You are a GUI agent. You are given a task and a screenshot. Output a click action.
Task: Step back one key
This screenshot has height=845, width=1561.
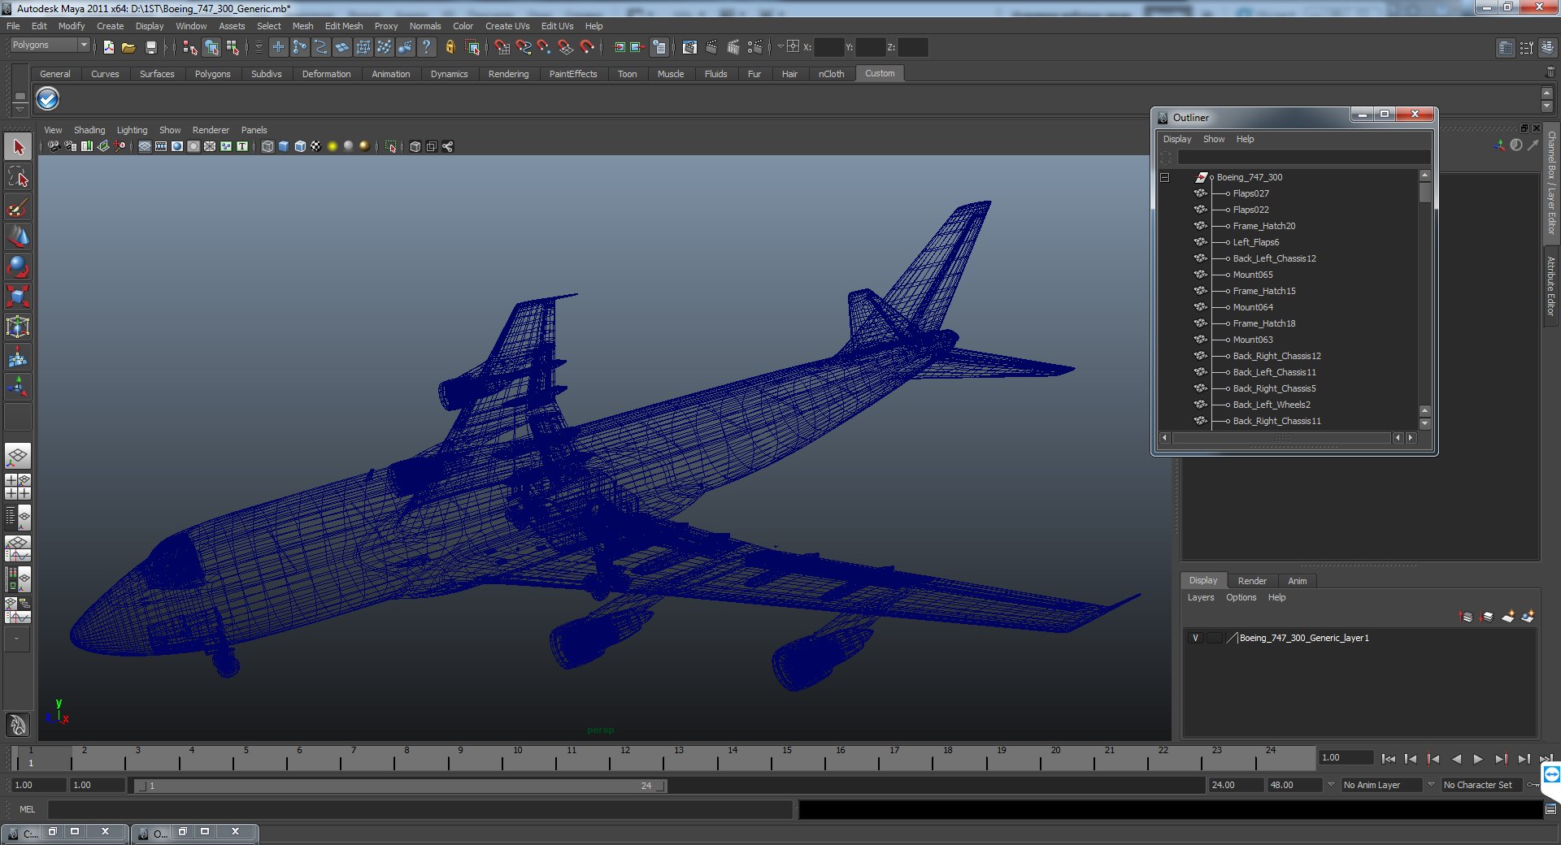1433,759
